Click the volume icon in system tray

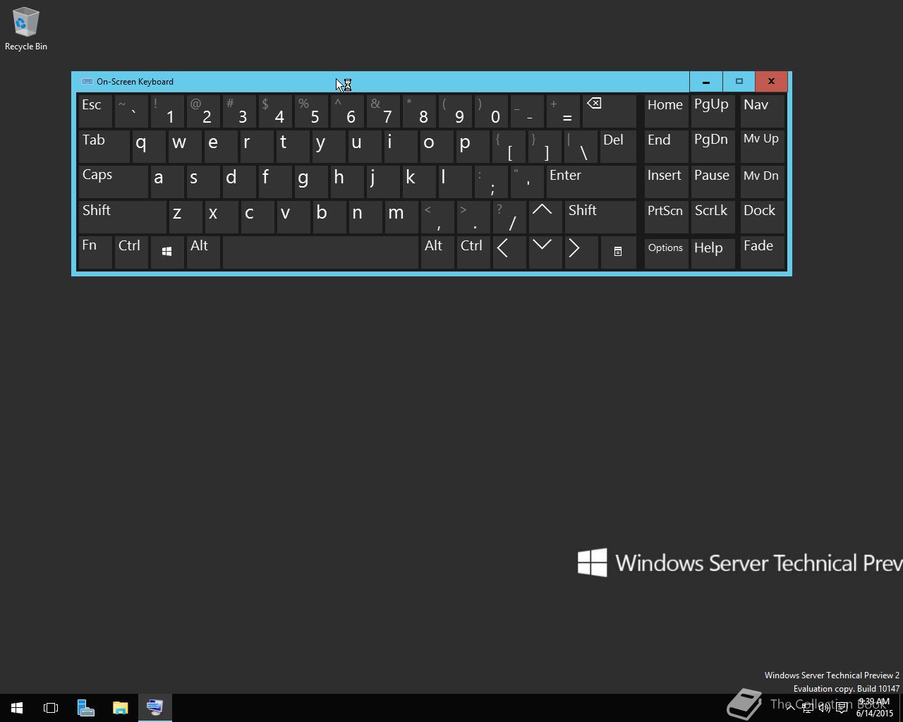click(x=824, y=708)
